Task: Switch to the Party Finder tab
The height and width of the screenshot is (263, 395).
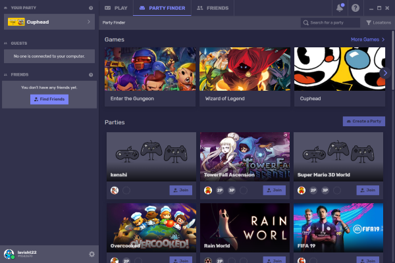Action: [162, 8]
